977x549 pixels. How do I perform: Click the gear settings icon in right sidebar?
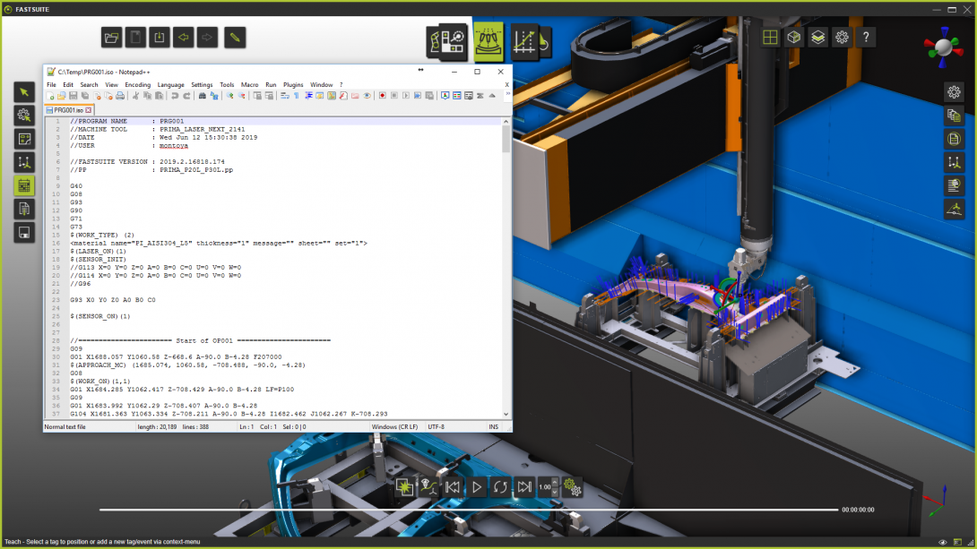[955, 91]
